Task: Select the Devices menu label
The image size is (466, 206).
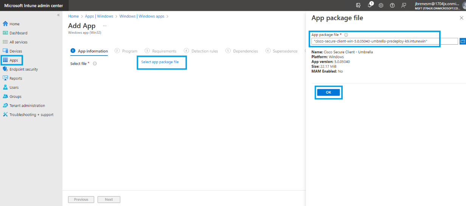Action: pyautogui.click(x=16, y=51)
